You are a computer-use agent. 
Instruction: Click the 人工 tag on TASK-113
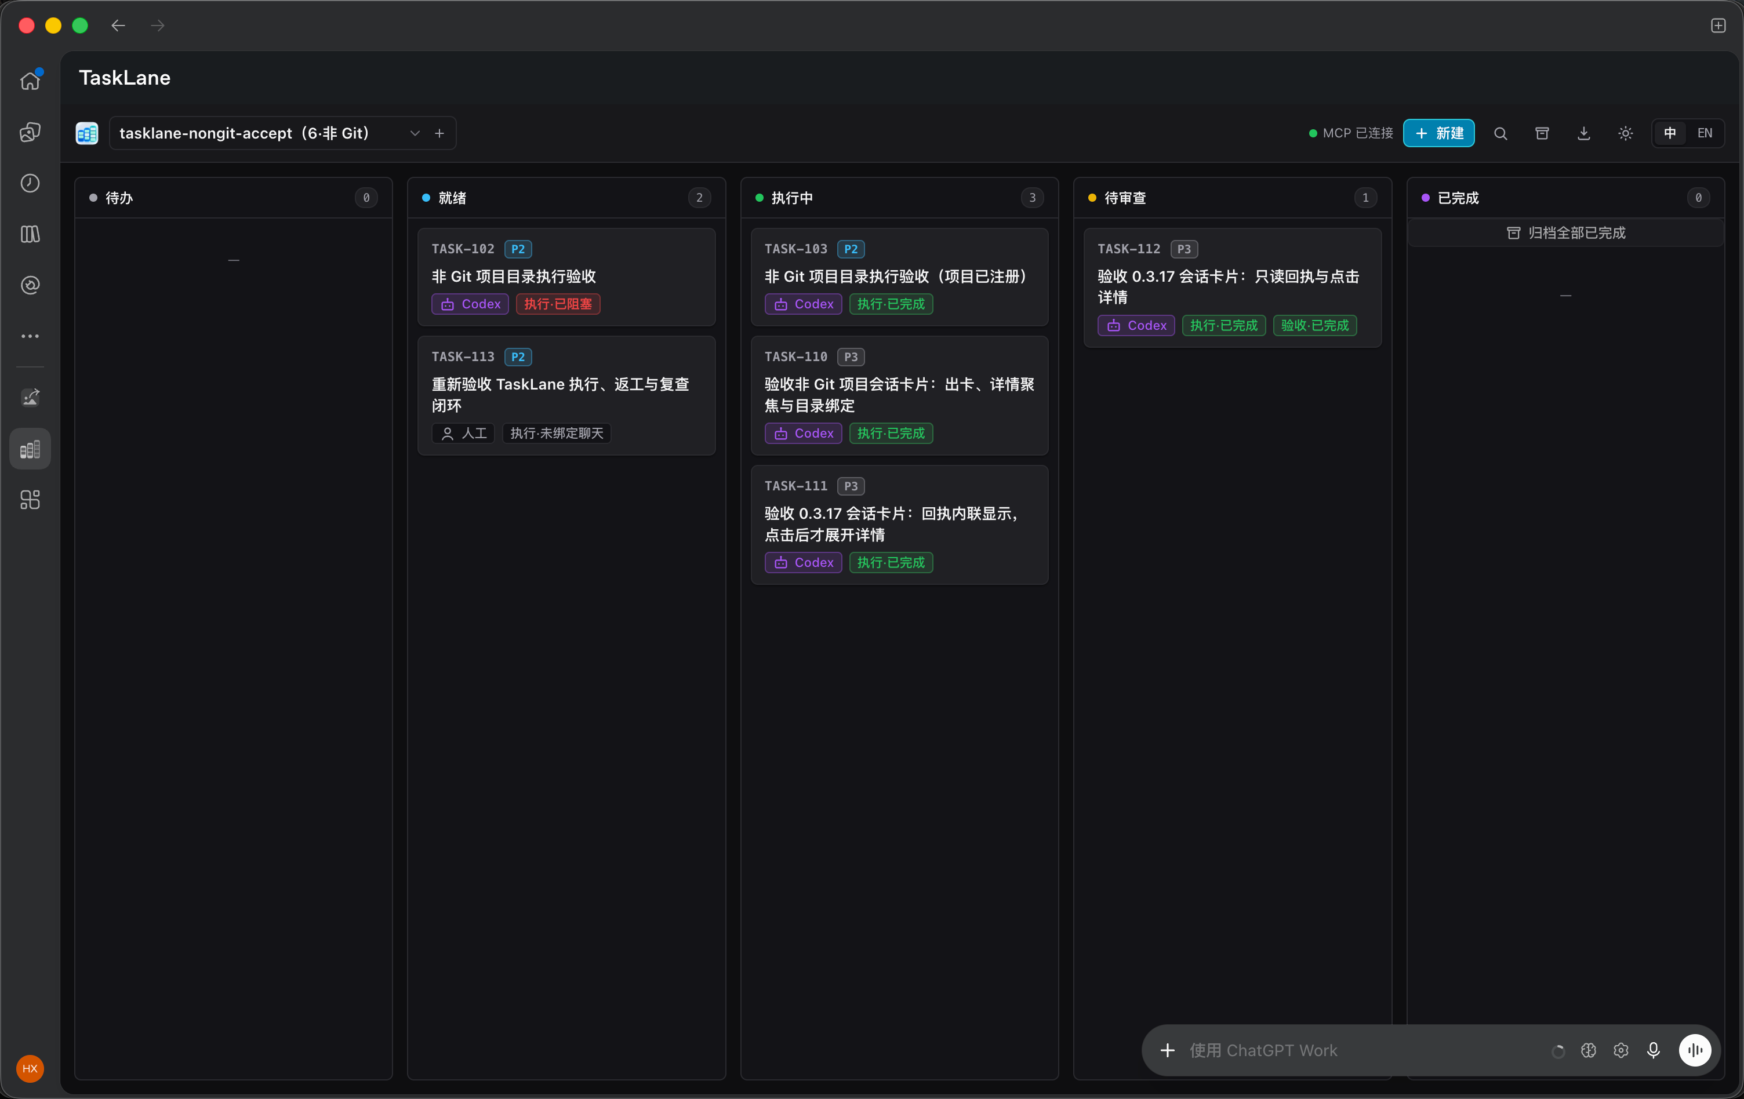tap(463, 434)
